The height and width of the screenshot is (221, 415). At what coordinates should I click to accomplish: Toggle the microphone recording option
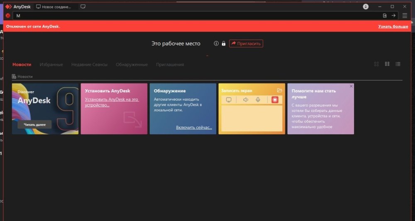click(x=258, y=100)
